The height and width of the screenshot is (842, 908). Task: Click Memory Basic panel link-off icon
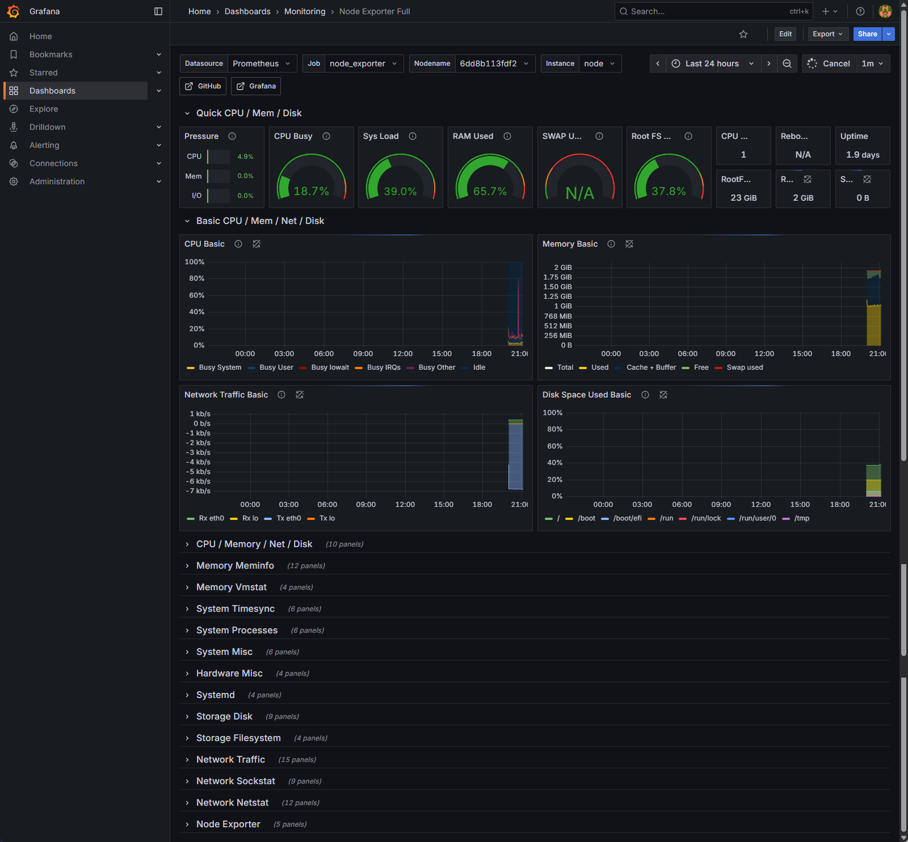coord(629,244)
